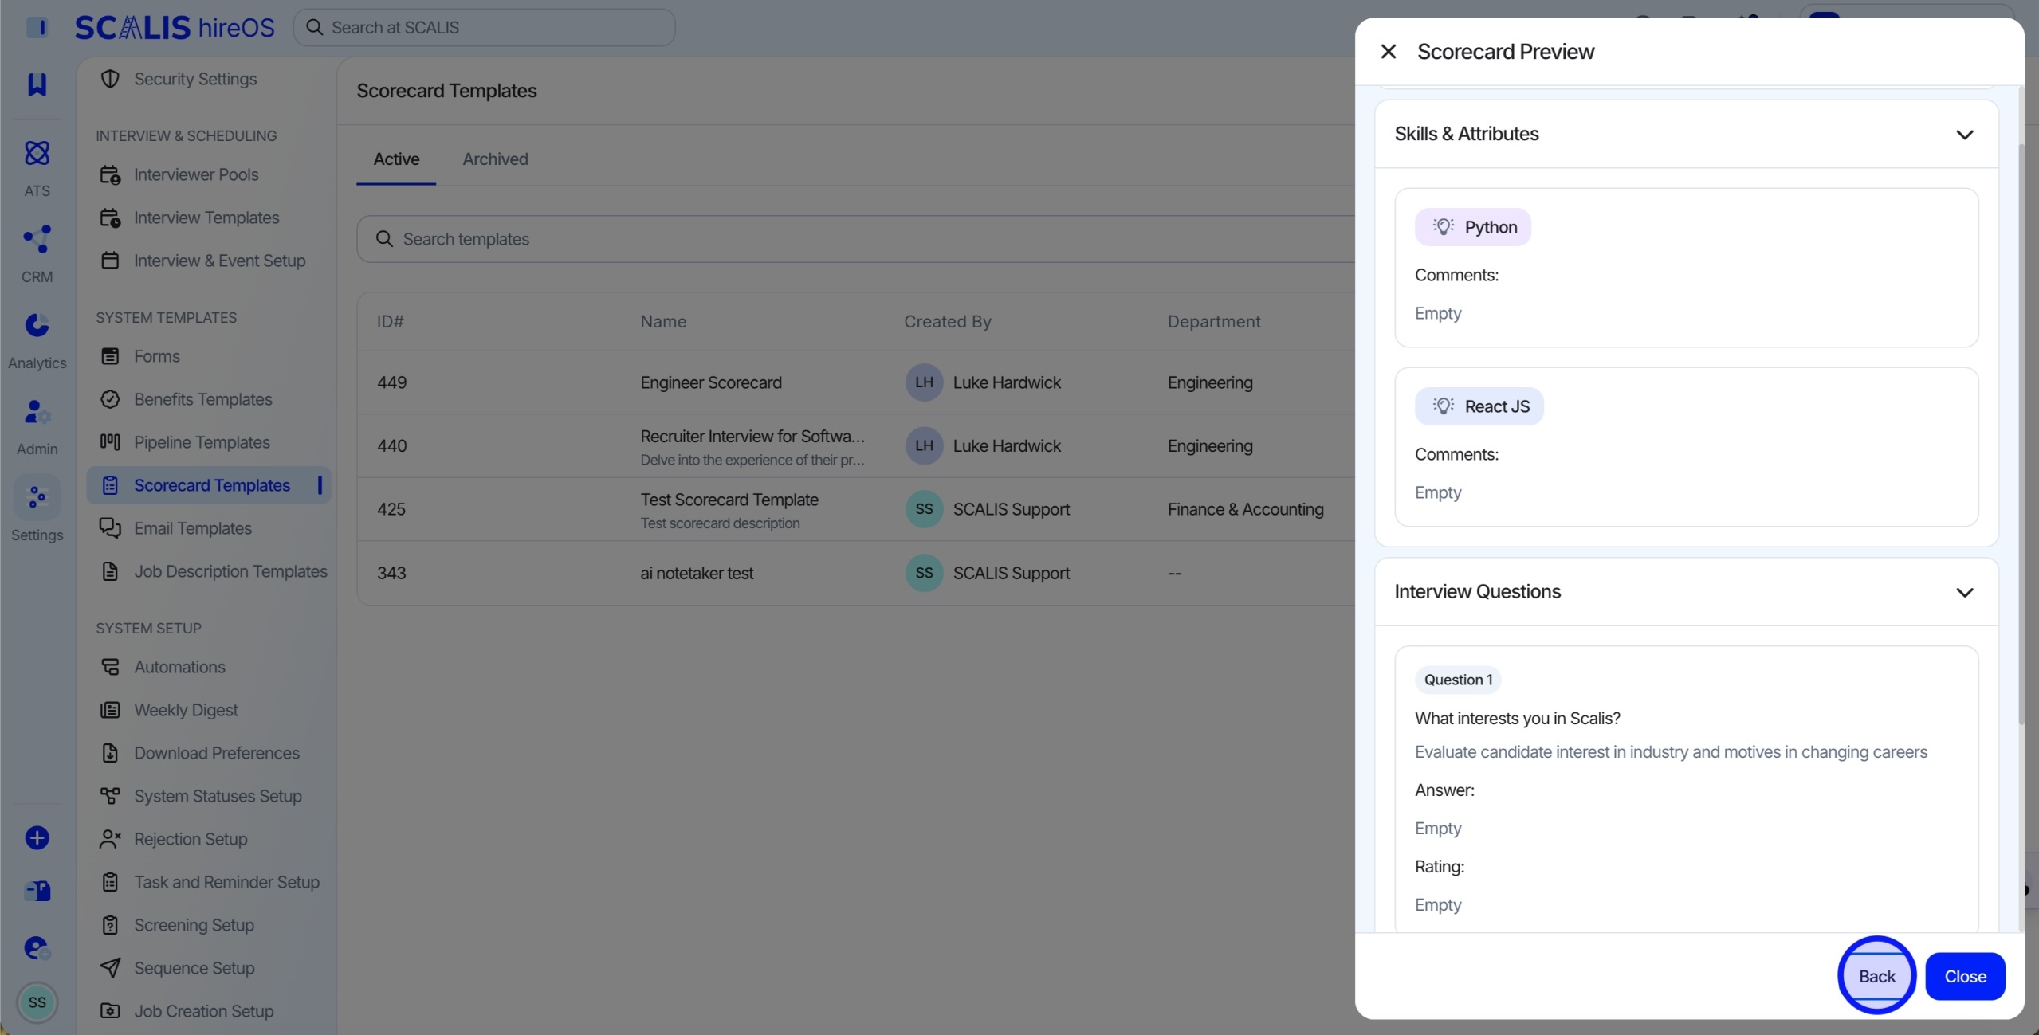This screenshot has height=1035, width=2039.
Task: Click the Download Preferences icon
Action: click(110, 753)
